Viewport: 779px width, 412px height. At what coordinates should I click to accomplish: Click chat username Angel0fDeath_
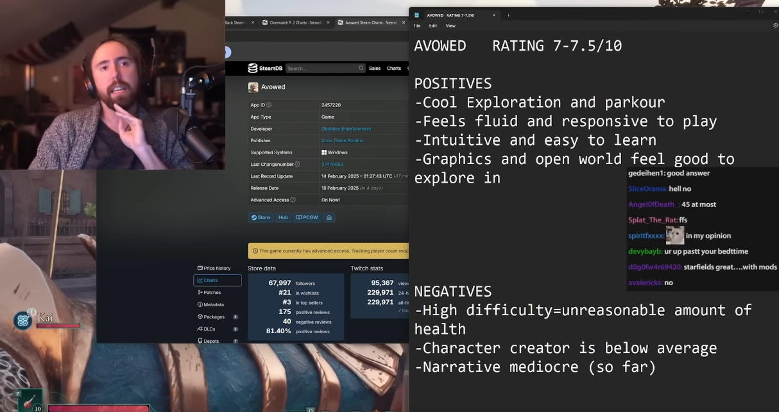pos(653,204)
